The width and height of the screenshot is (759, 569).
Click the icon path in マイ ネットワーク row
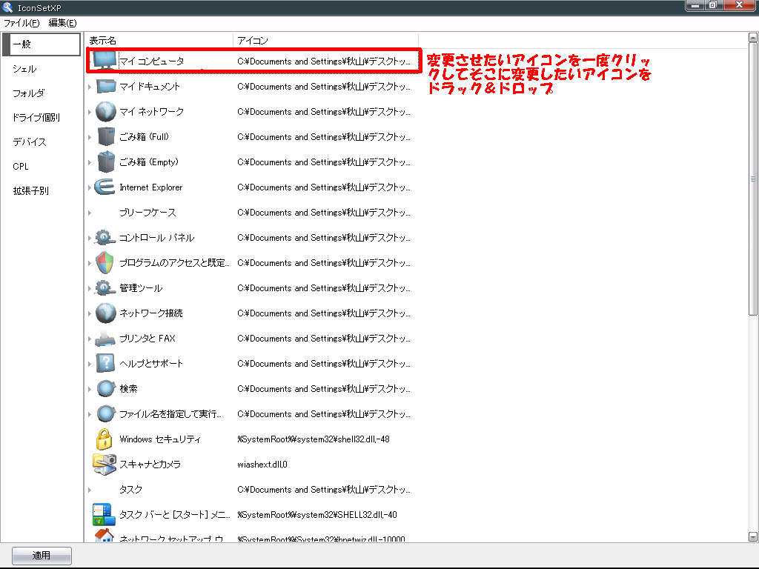324,112
